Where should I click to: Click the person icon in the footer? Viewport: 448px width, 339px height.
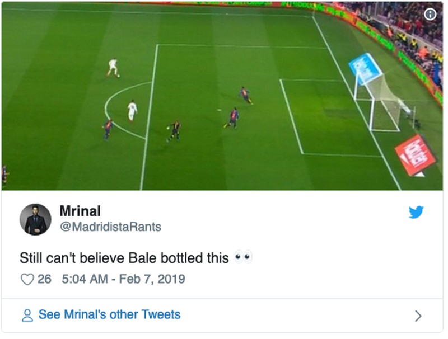click(x=27, y=316)
